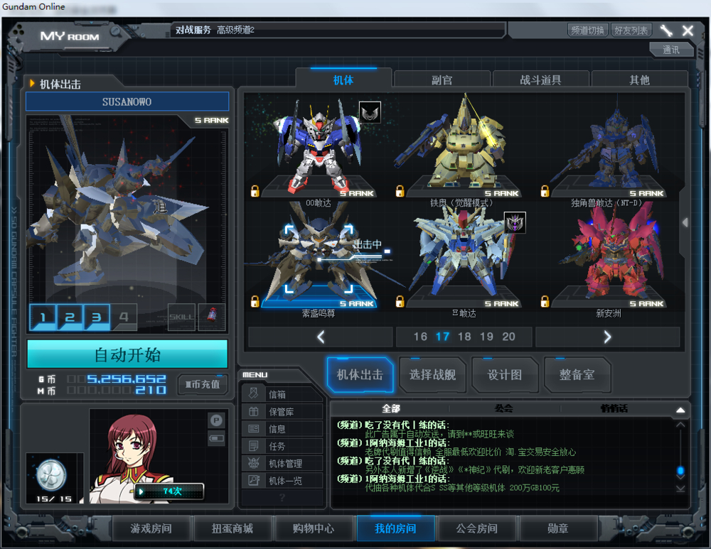The image size is (711, 549).
Task: Click the mission icon beside 任务
Action: pyautogui.click(x=254, y=446)
